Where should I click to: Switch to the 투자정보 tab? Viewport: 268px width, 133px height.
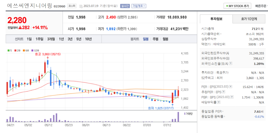tap(216, 19)
